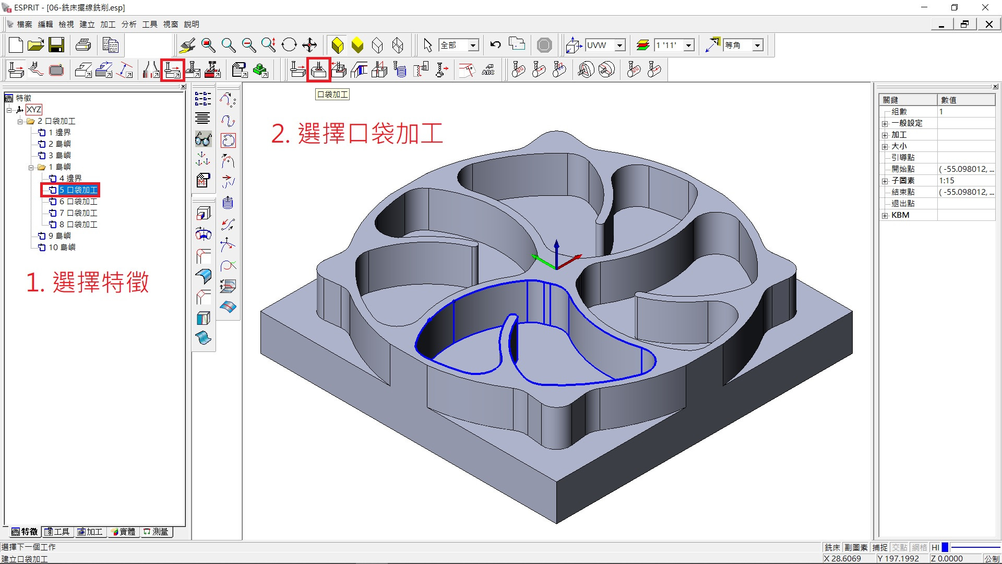
Task: Switch to the 工具 tab at bottom
Action: click(57, 532)
